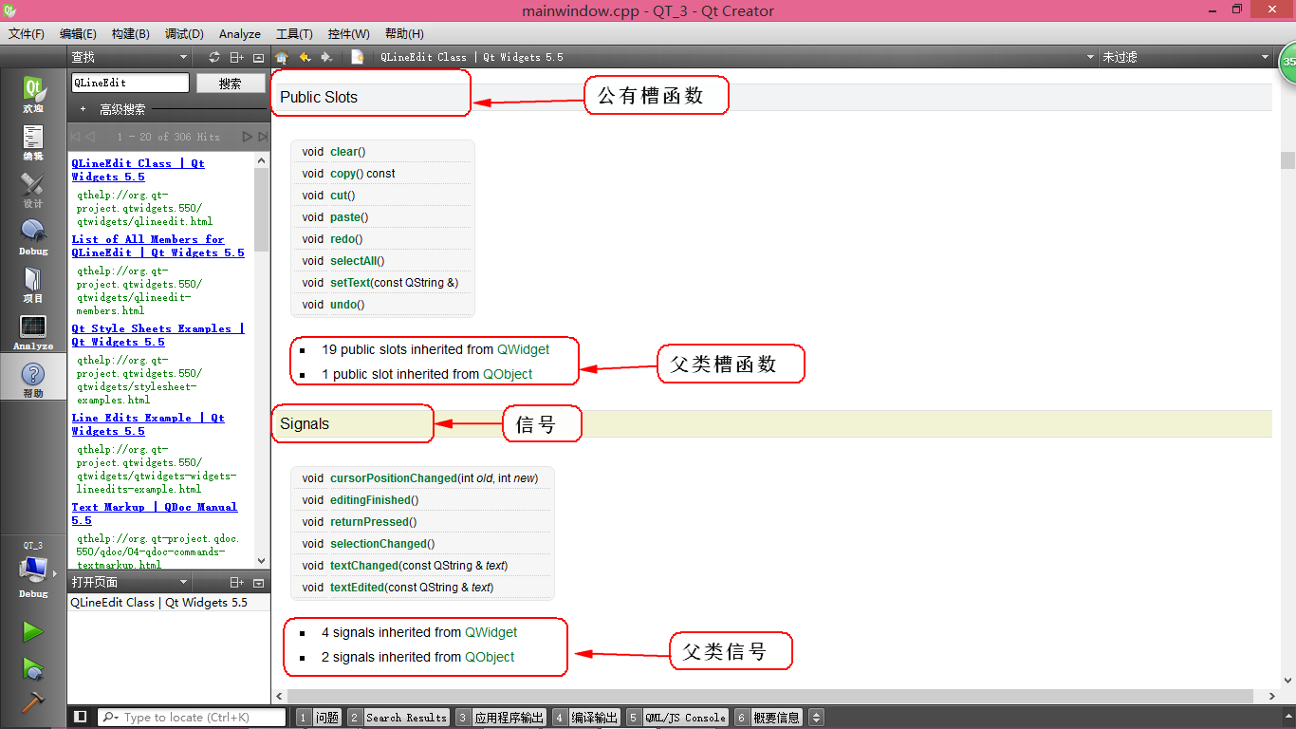Go back to previous help page
1296x729 pixels.
pos(305,57)
